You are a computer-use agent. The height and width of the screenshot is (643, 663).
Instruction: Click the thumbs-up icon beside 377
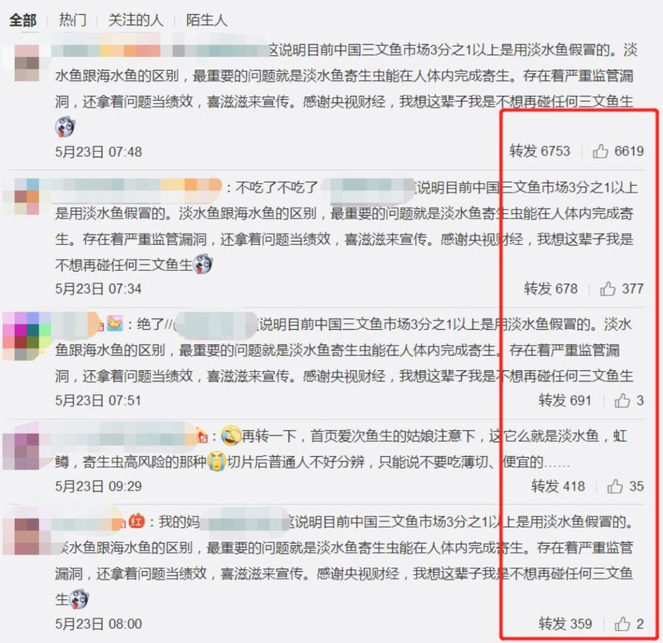pos(608,289)
